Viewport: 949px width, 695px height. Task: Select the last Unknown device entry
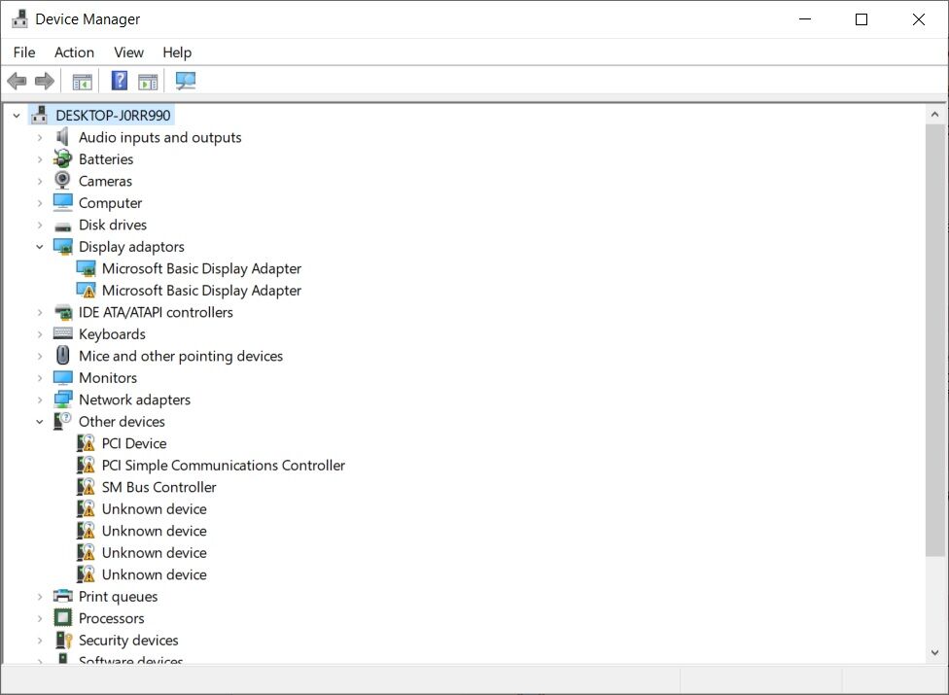(x=155, y=574)
